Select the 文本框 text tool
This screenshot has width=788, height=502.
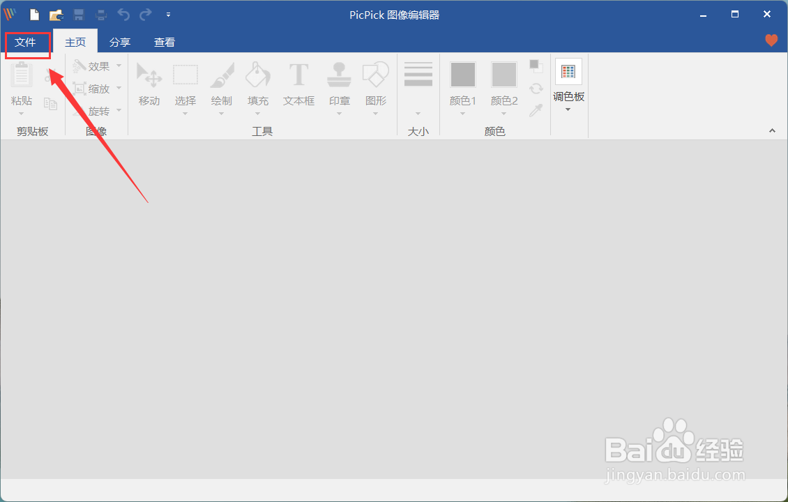298,84
